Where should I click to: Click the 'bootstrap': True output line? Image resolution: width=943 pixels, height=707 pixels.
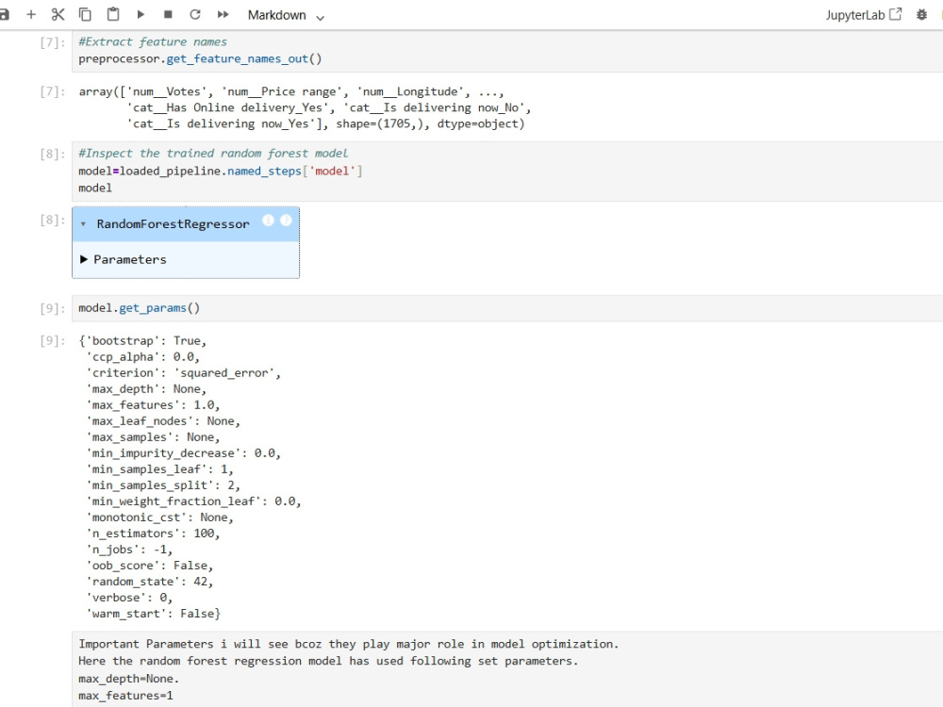(x=142, y=341)
